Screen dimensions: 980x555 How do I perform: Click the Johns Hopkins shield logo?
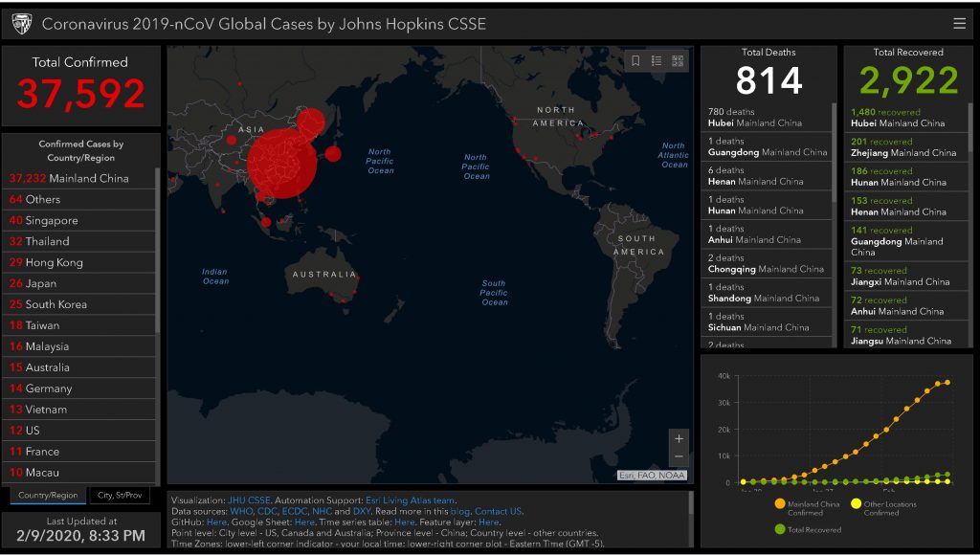(22, 24)
